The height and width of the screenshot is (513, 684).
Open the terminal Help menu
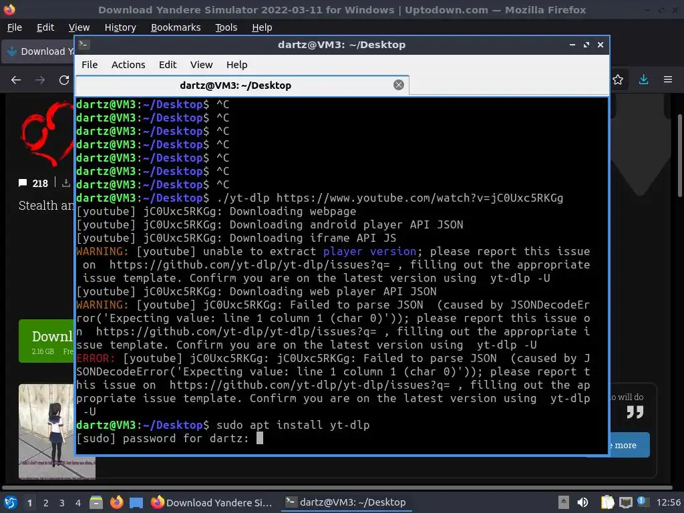click(237, 65)
